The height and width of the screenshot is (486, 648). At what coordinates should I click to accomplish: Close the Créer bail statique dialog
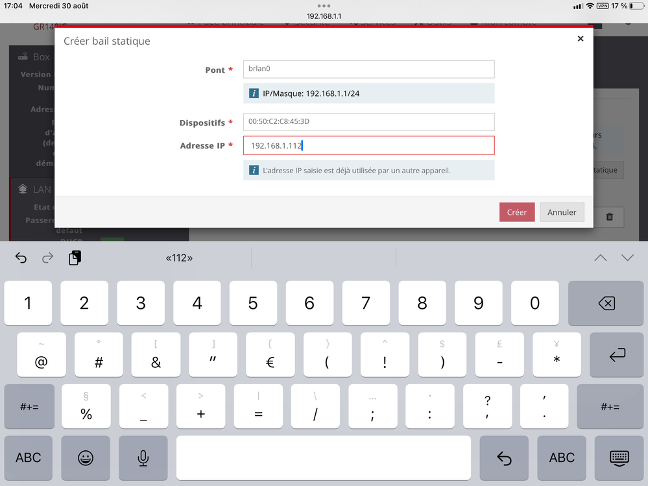click(x=580, y=39)
